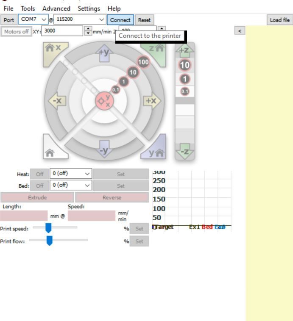Jog with the +x arrow

click(152, 100)
